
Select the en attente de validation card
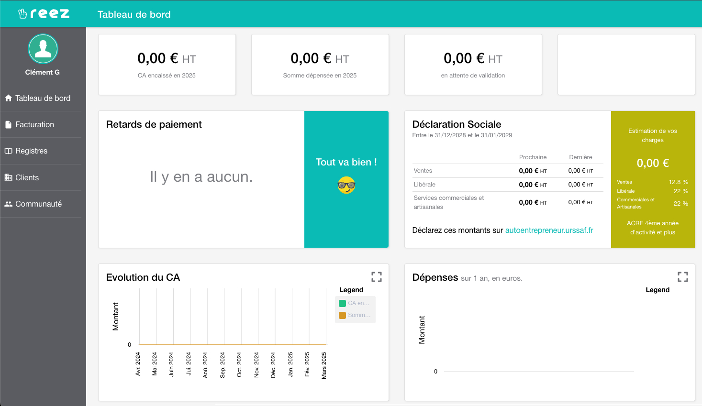(x=473, y=65)
